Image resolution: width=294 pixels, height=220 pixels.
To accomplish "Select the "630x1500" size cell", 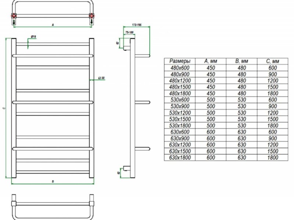I will (x=180, y=151).
